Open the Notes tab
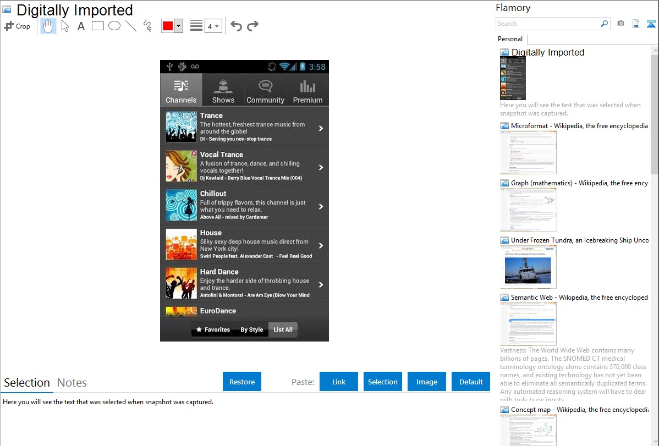The height and width of the screenshot is (446, 659). [x=72, y=383]
